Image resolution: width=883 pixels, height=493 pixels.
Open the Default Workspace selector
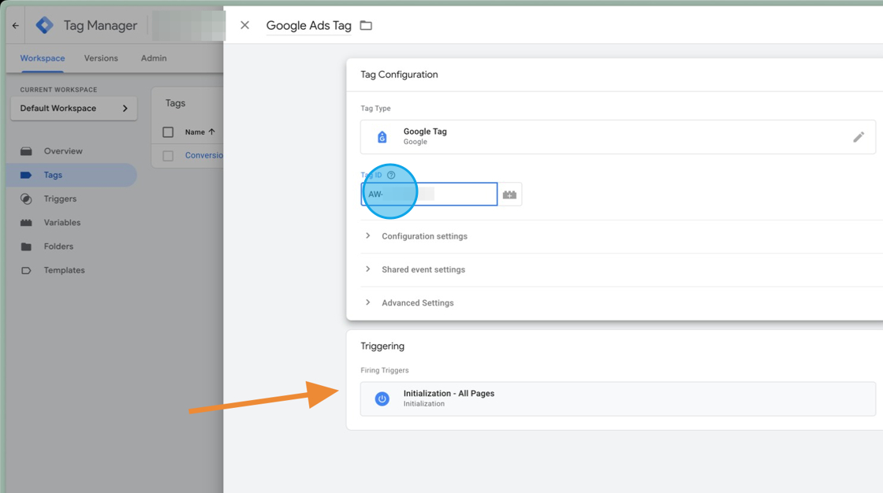(73, 109)
